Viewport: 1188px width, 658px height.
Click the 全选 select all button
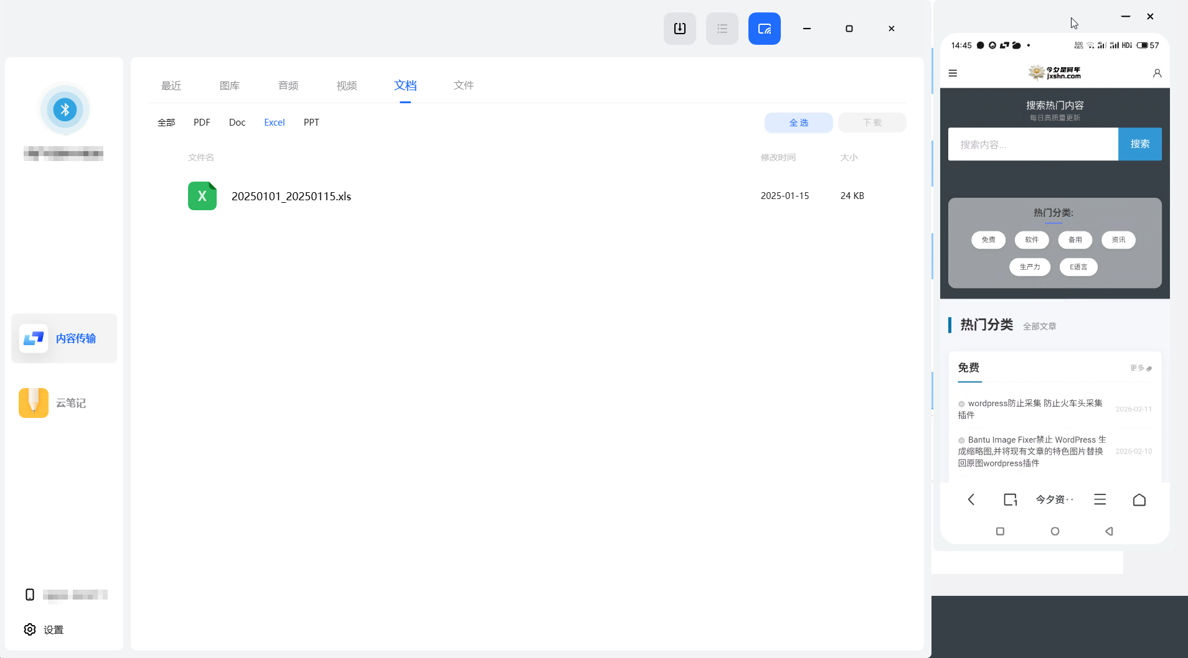coord(798,123)
